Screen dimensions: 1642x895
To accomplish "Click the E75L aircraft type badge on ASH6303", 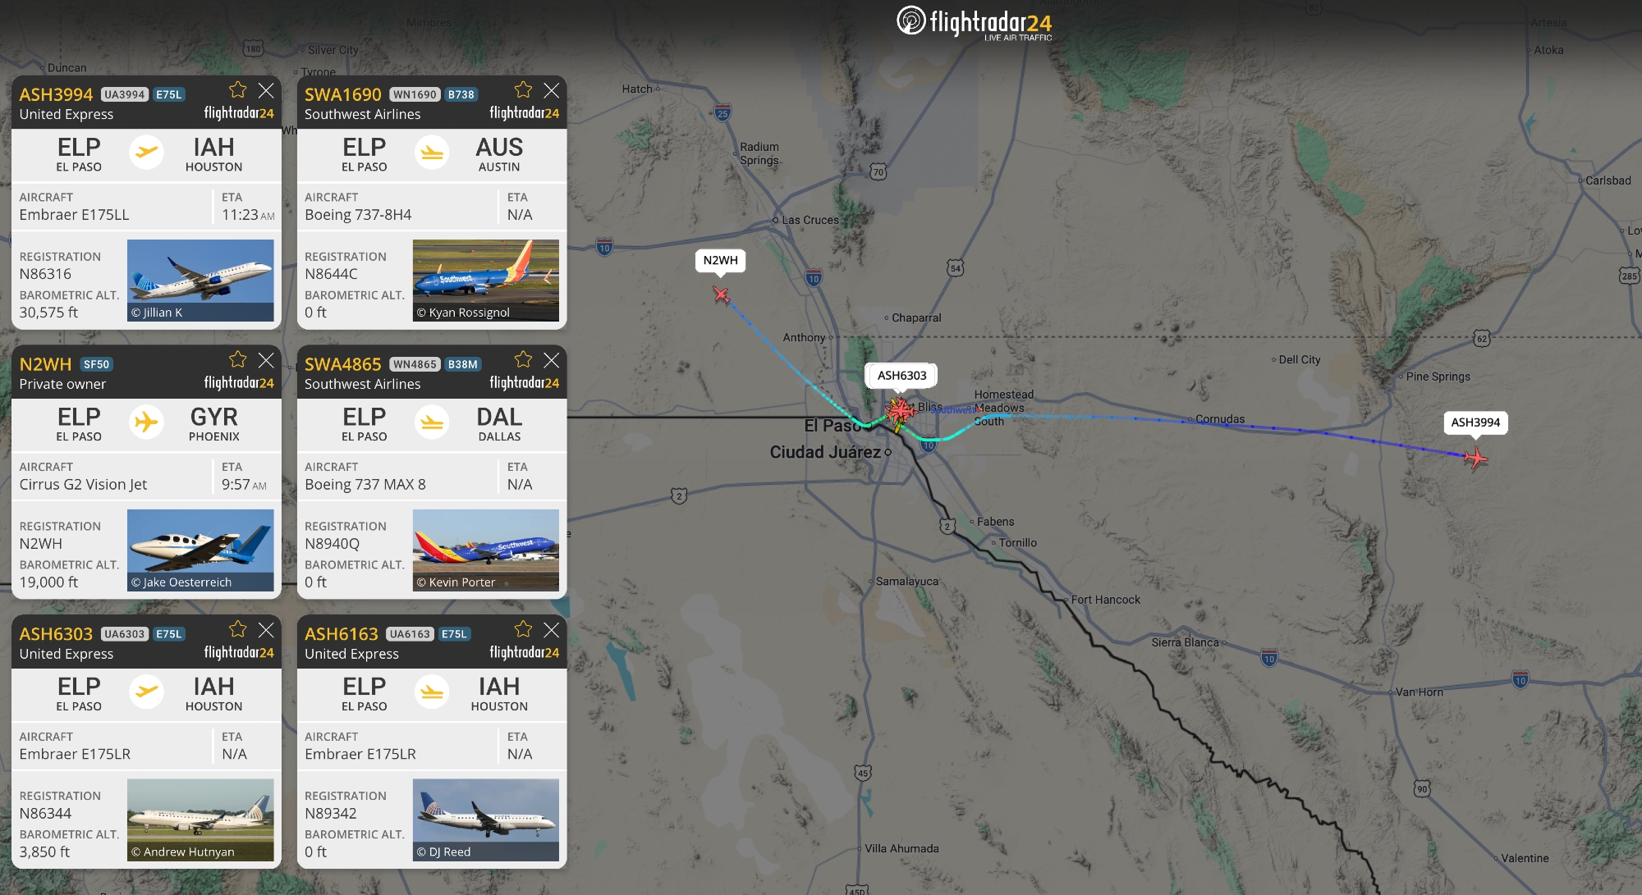I will point(169,634).
